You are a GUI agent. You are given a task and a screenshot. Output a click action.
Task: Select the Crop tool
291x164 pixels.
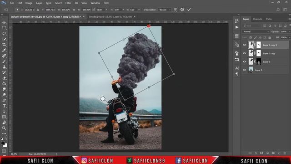[4, 45]
